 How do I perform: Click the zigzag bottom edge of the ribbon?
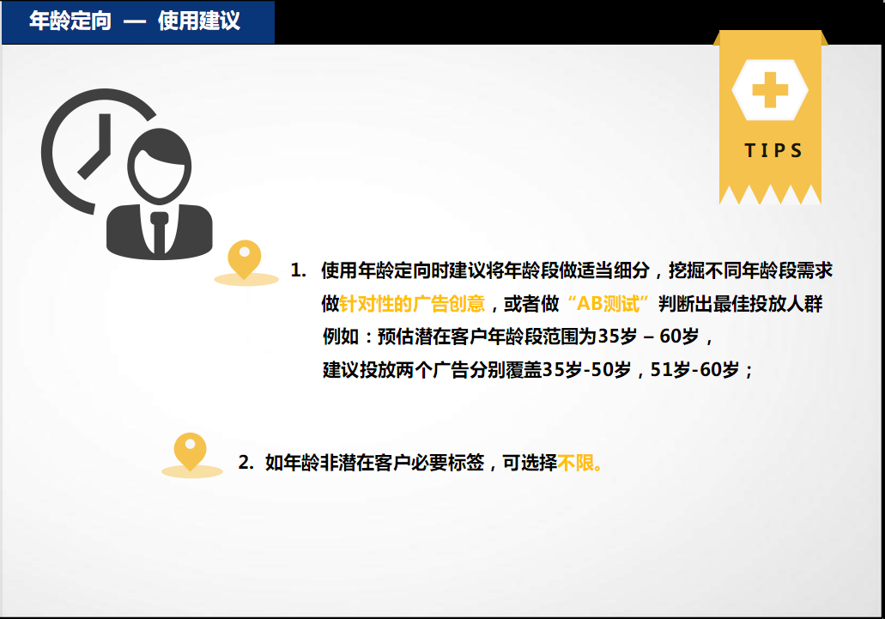[x=769, y=195]
